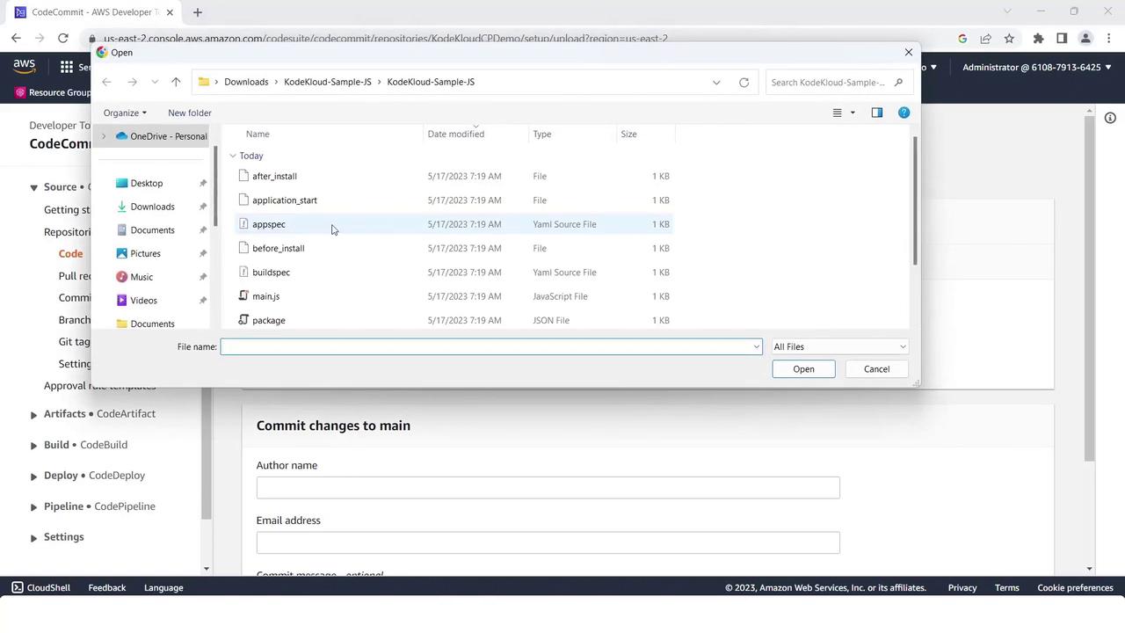Open the dialog Help icon
The width and height of the screenshot is (1125, 633).
coord(904,113)
